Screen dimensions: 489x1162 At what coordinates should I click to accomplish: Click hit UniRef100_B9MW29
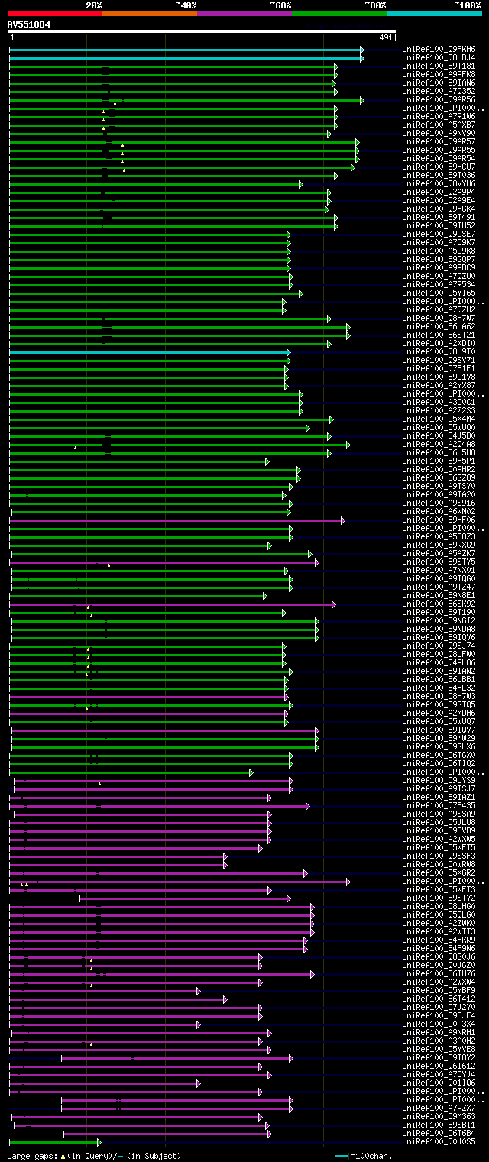439,738
